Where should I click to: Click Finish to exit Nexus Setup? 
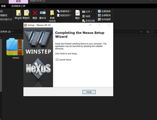pos(89,92)
